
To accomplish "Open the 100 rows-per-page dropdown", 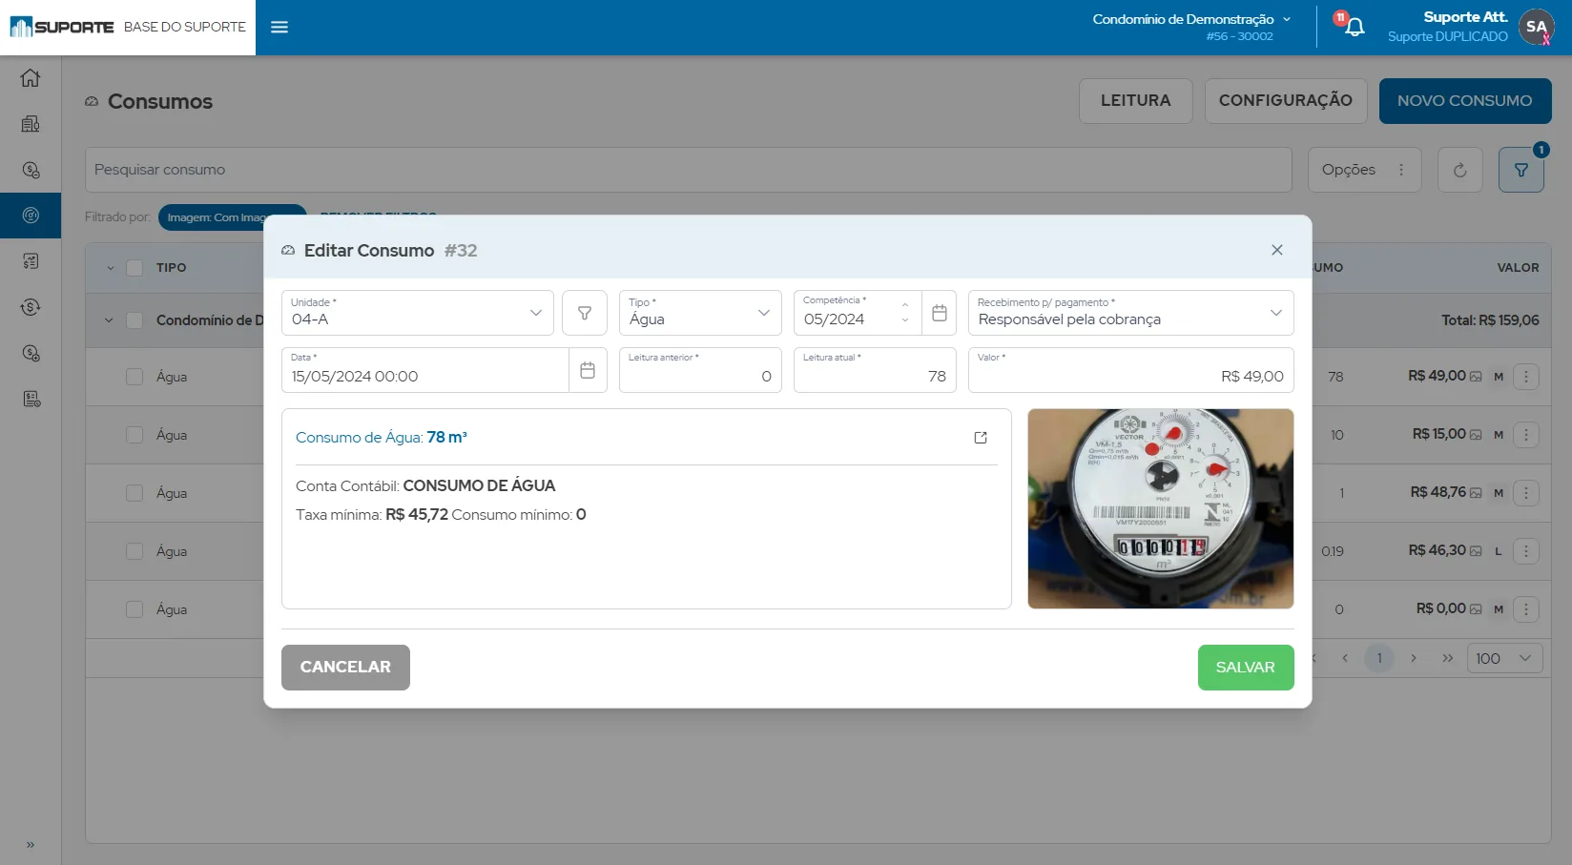I will (x=1504, y=658).
